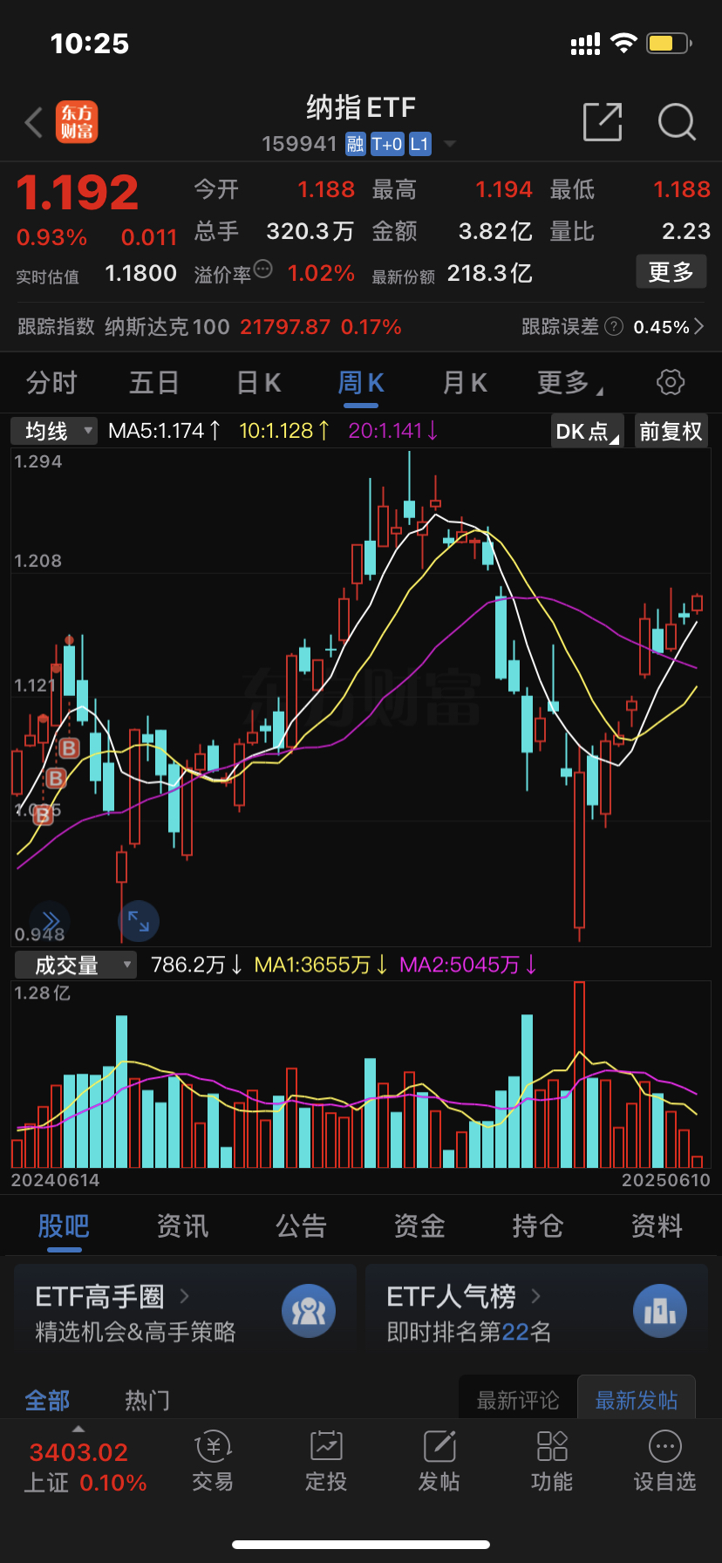722x1563 pixels.
Task: Tap the share/export icon
Action: click(x=603, y=121)
